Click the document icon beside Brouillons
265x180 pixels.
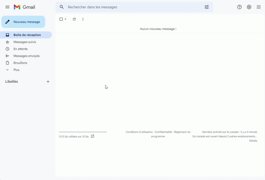click(x=8, y=63)
